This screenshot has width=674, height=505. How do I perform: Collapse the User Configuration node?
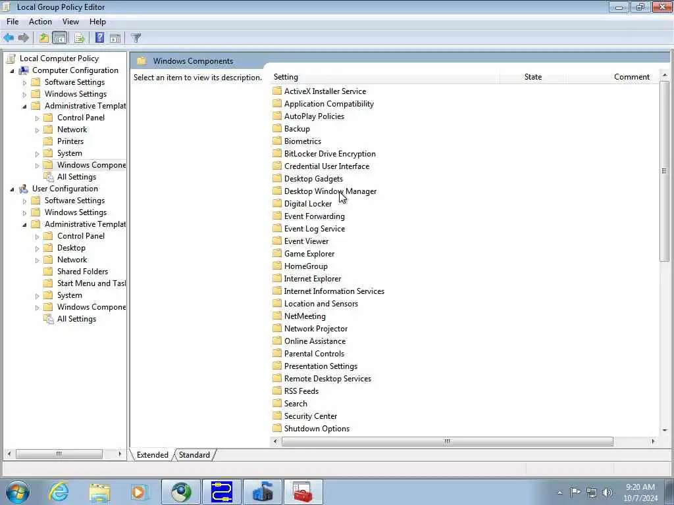[12, 189]
